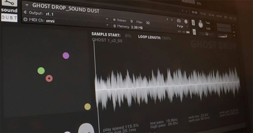Click the output level meters
Image resolution: width=253 pixels, height=133 pixels.
click(224, 28)
